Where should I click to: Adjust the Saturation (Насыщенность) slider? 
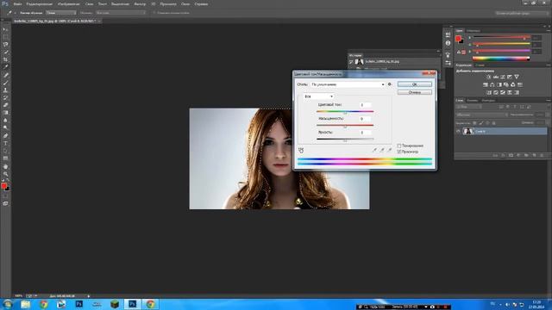[345, 126]
